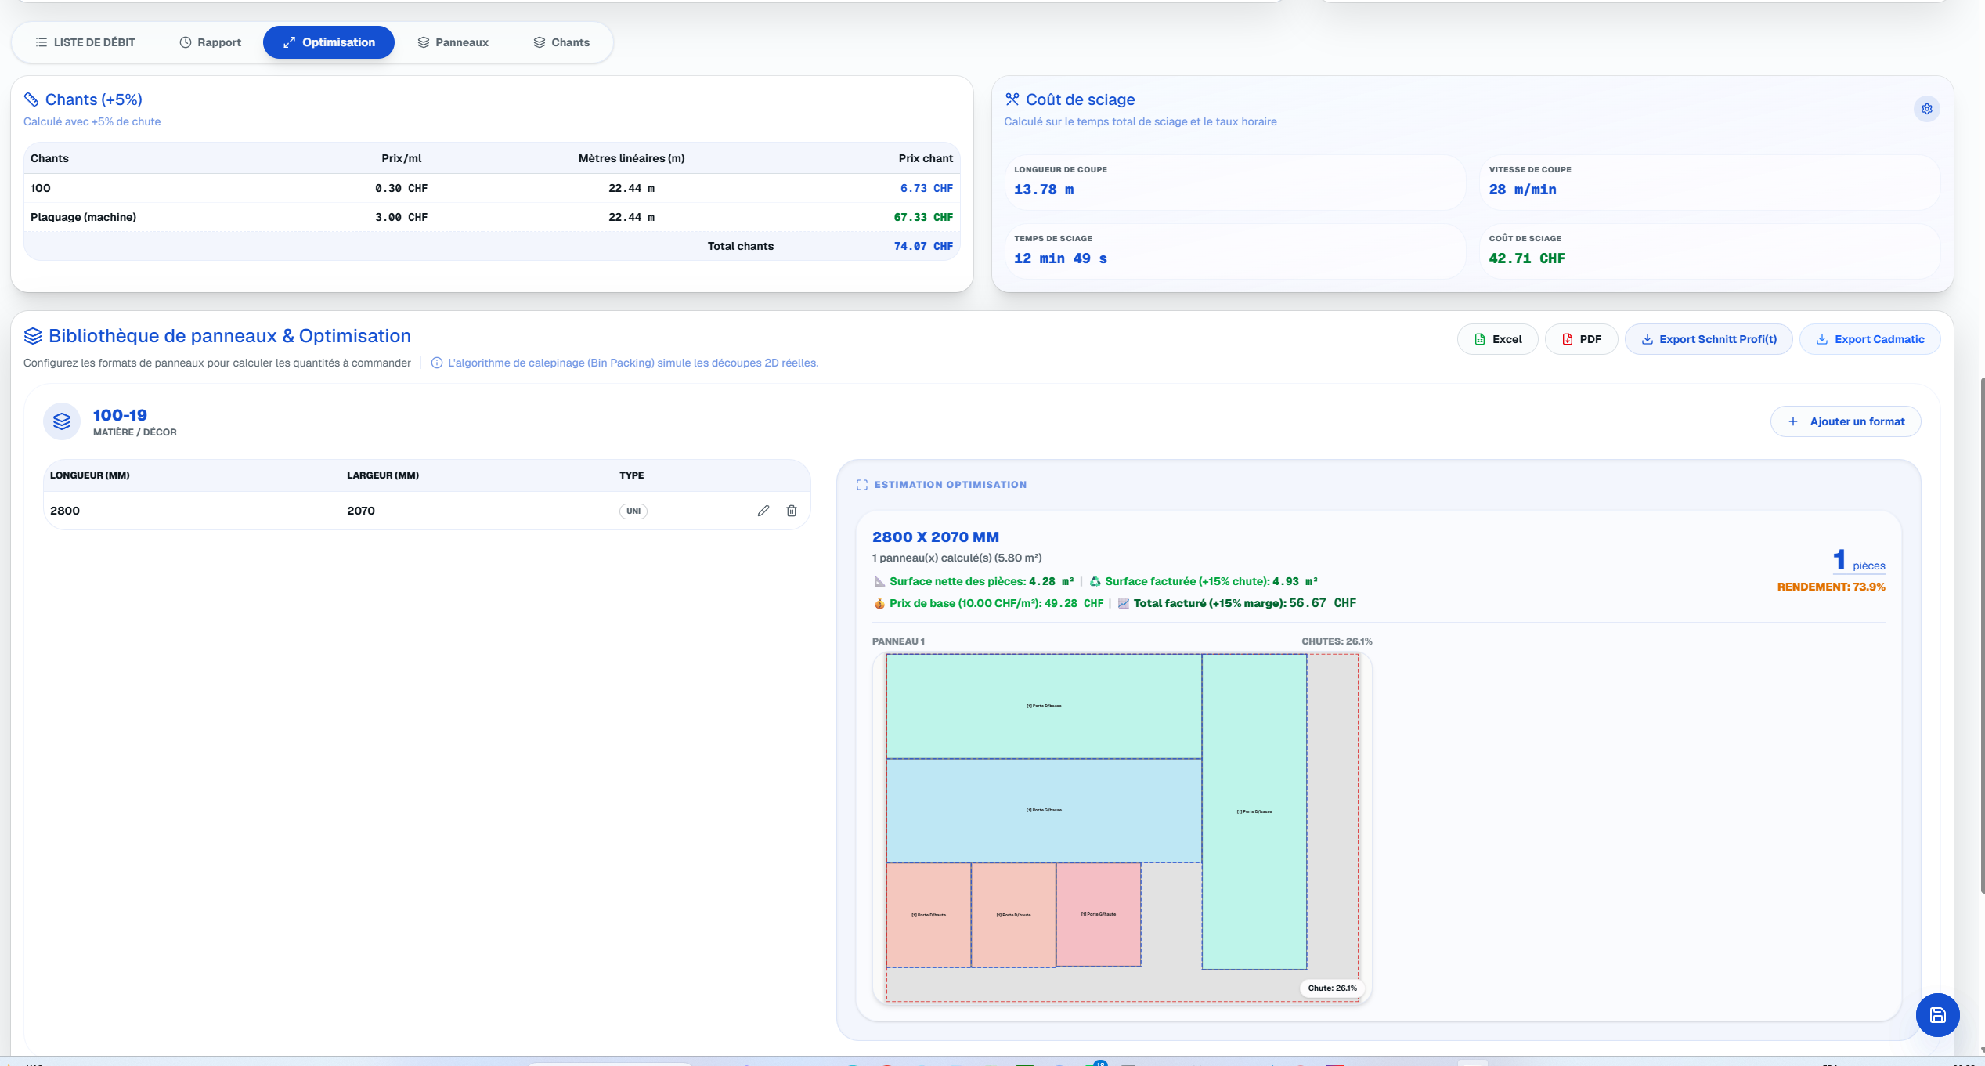Delete the 2800 x 2070 panel format
The image size is (1985, 1066).
792,511
